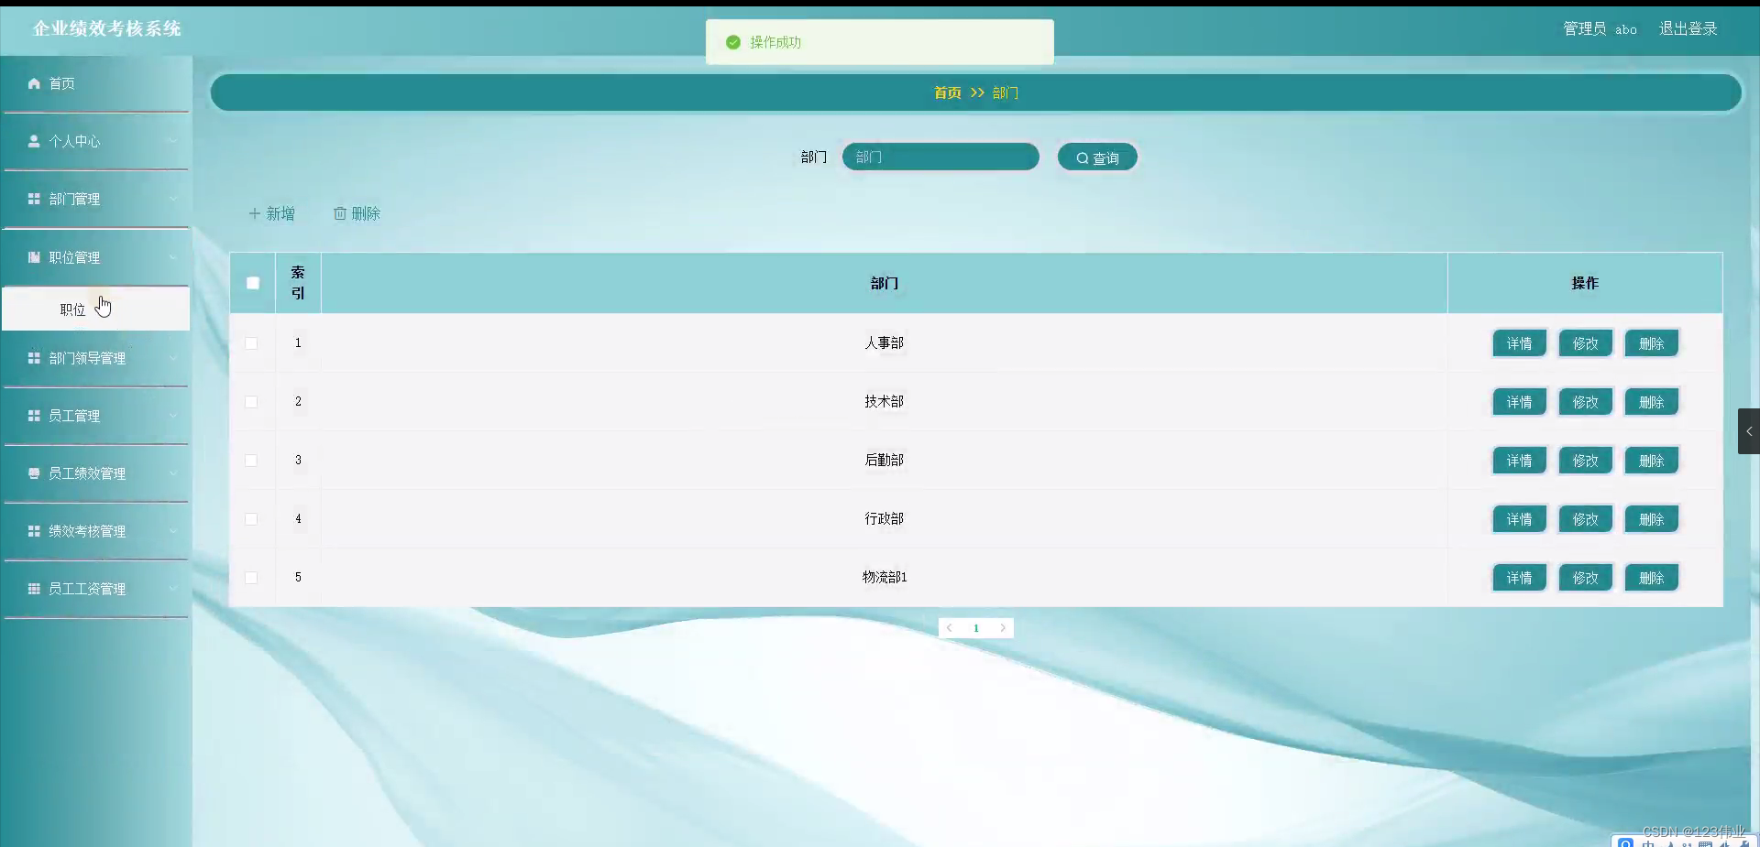
Task: Click the plus icon on the 新增 button
Action: (x=253, y=212)
